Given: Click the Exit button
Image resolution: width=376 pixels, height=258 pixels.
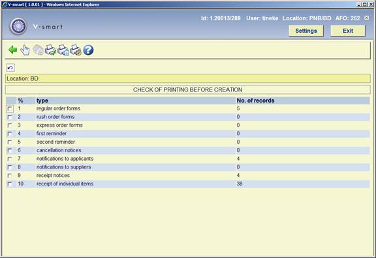Looking at the screenshot, I should pyautogui.click(x=348, y=31).
